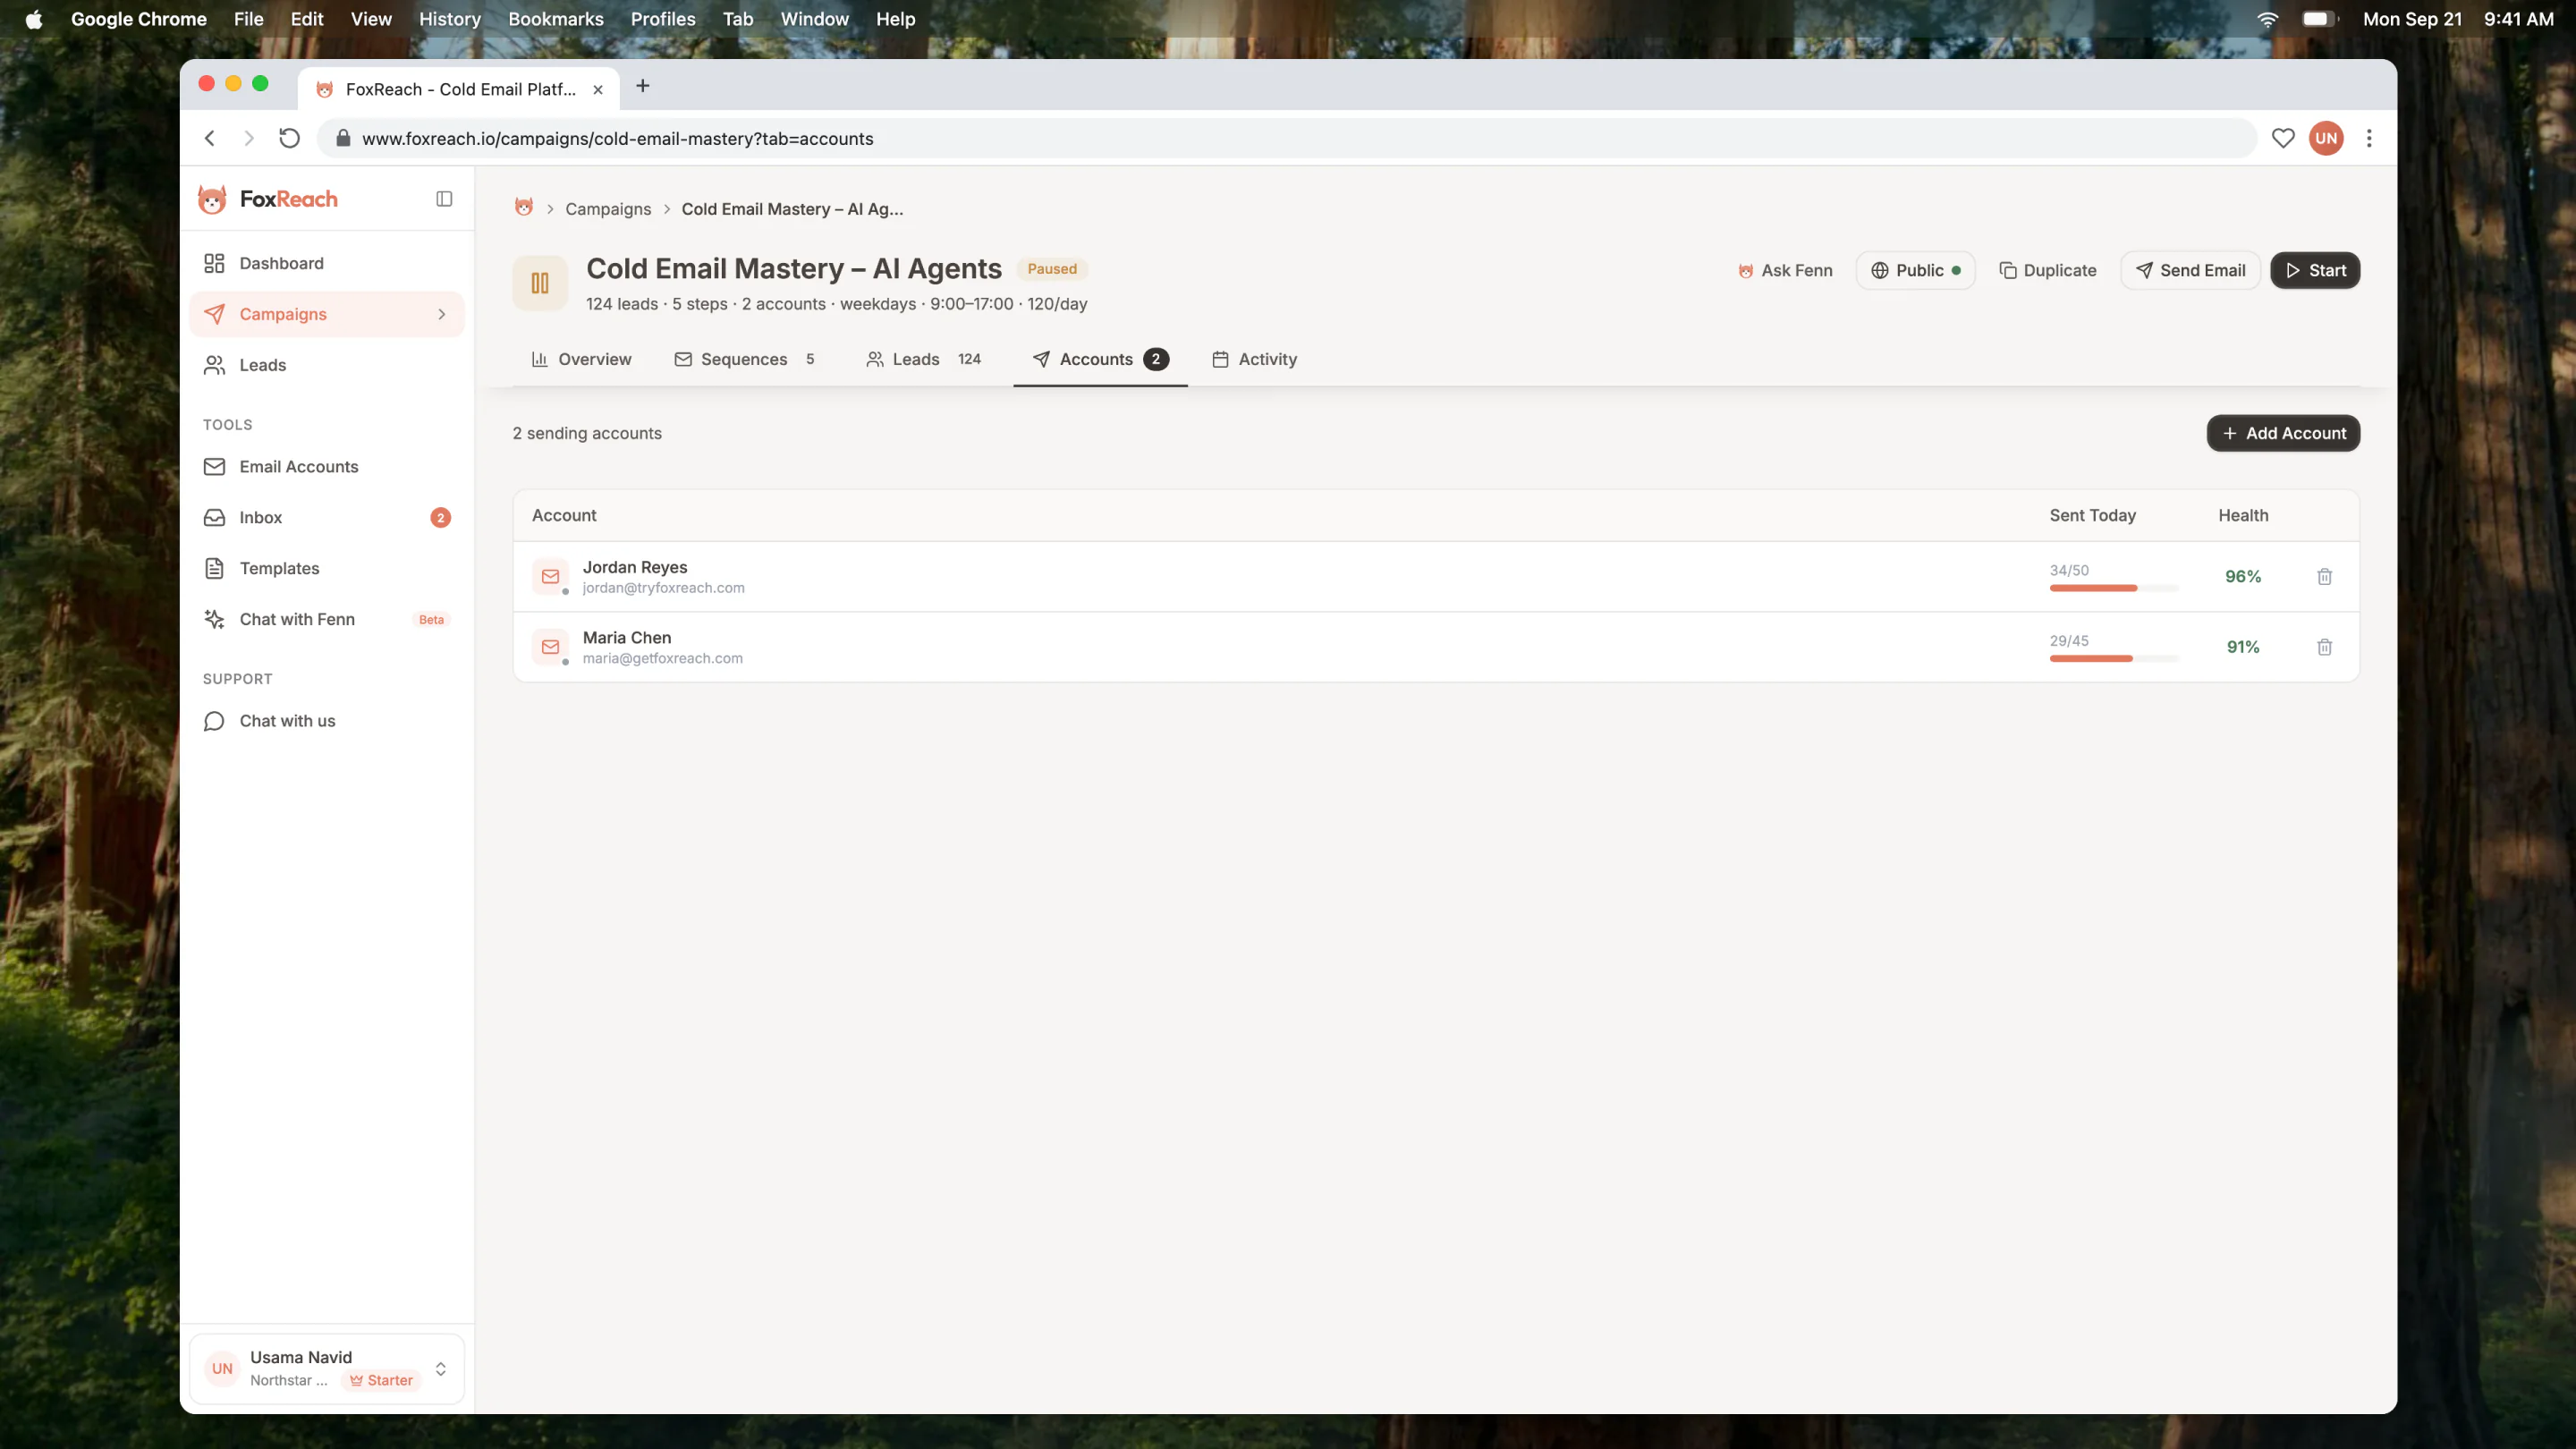Open a new browser tab

point(642,87)
